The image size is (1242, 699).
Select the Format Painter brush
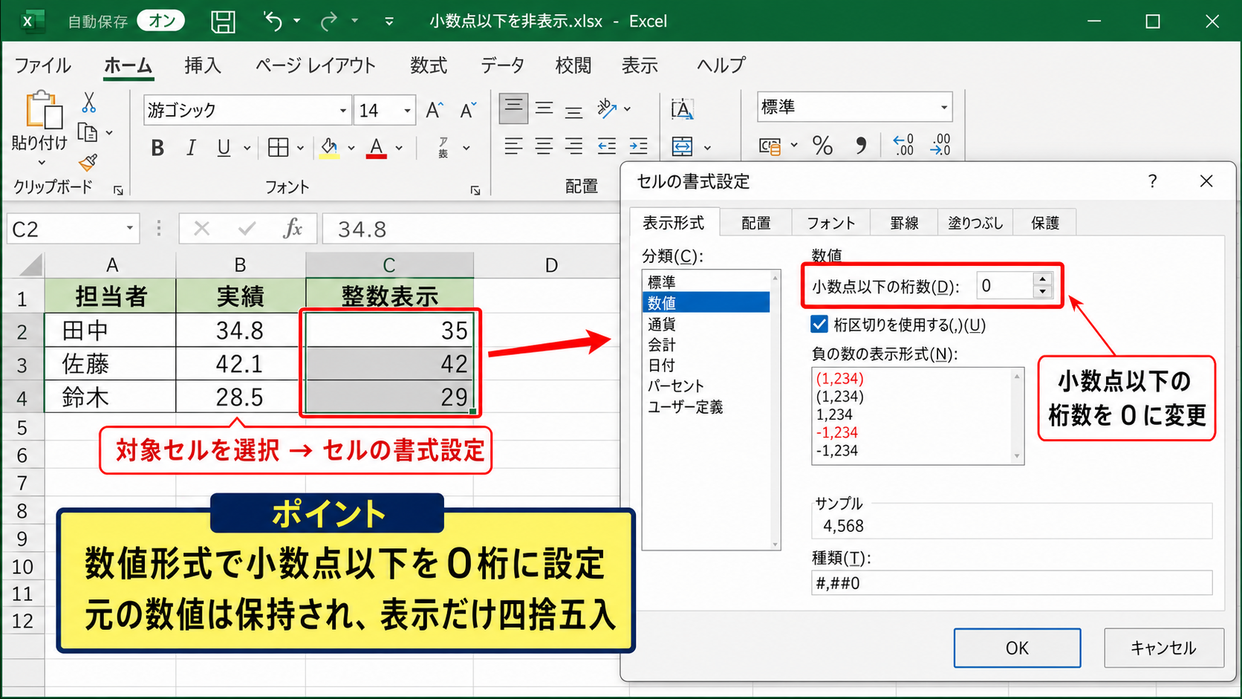tap(88, 162)
